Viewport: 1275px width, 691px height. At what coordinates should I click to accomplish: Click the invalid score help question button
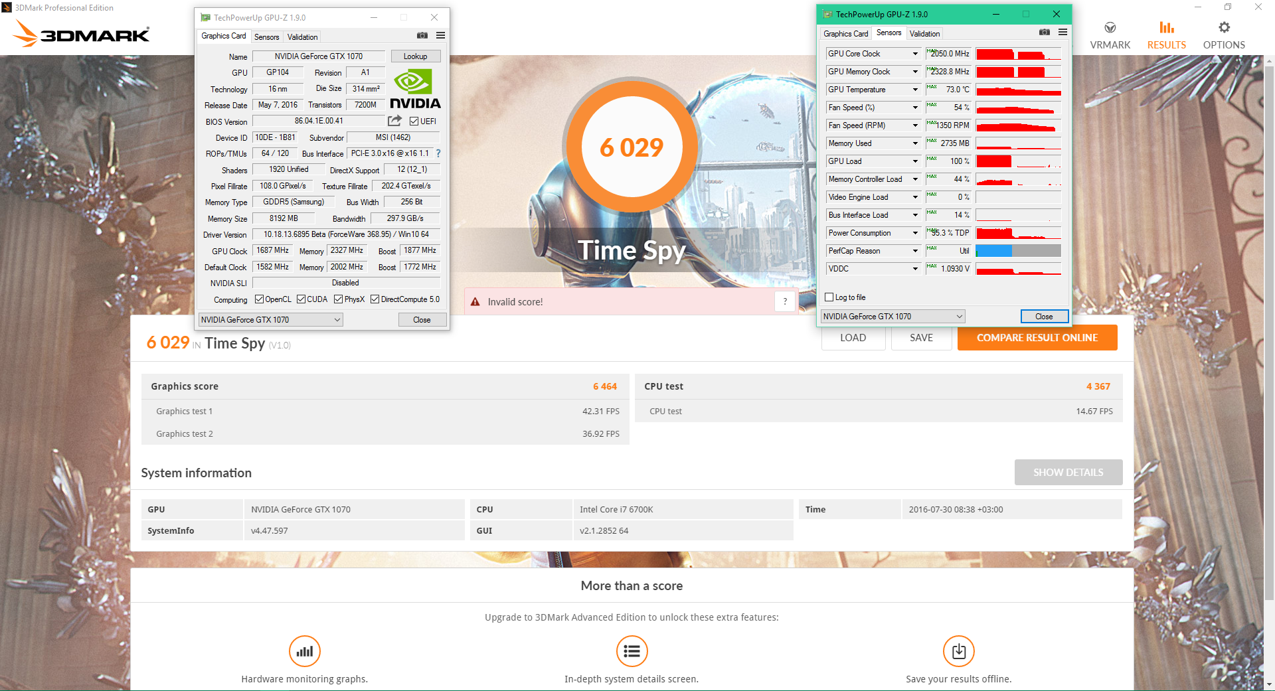[785, 301]
